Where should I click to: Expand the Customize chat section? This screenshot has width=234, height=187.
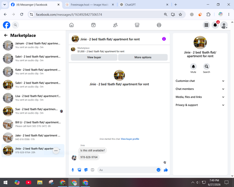click(200, 81)
